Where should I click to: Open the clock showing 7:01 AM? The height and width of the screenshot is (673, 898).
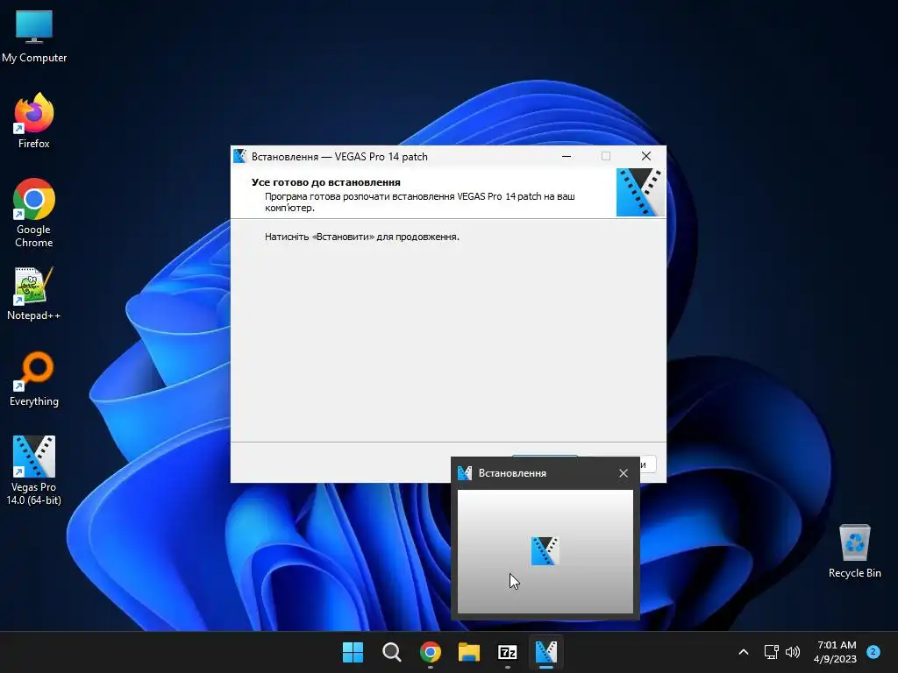[x=836, y=652]
